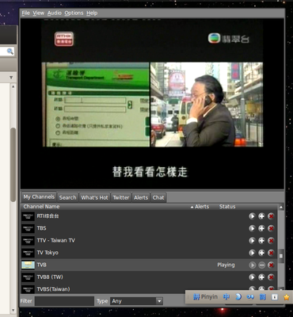
Task: Open the Type dropdown showing Any
Action: [136, 301]
